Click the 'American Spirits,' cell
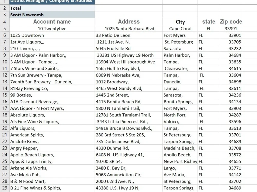The image size is (257, 192). [52, 135]
